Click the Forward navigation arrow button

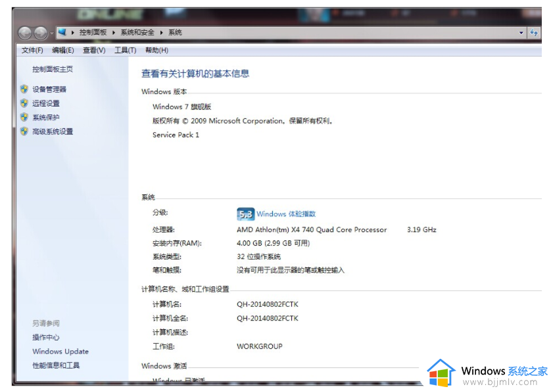pos(40,33)
